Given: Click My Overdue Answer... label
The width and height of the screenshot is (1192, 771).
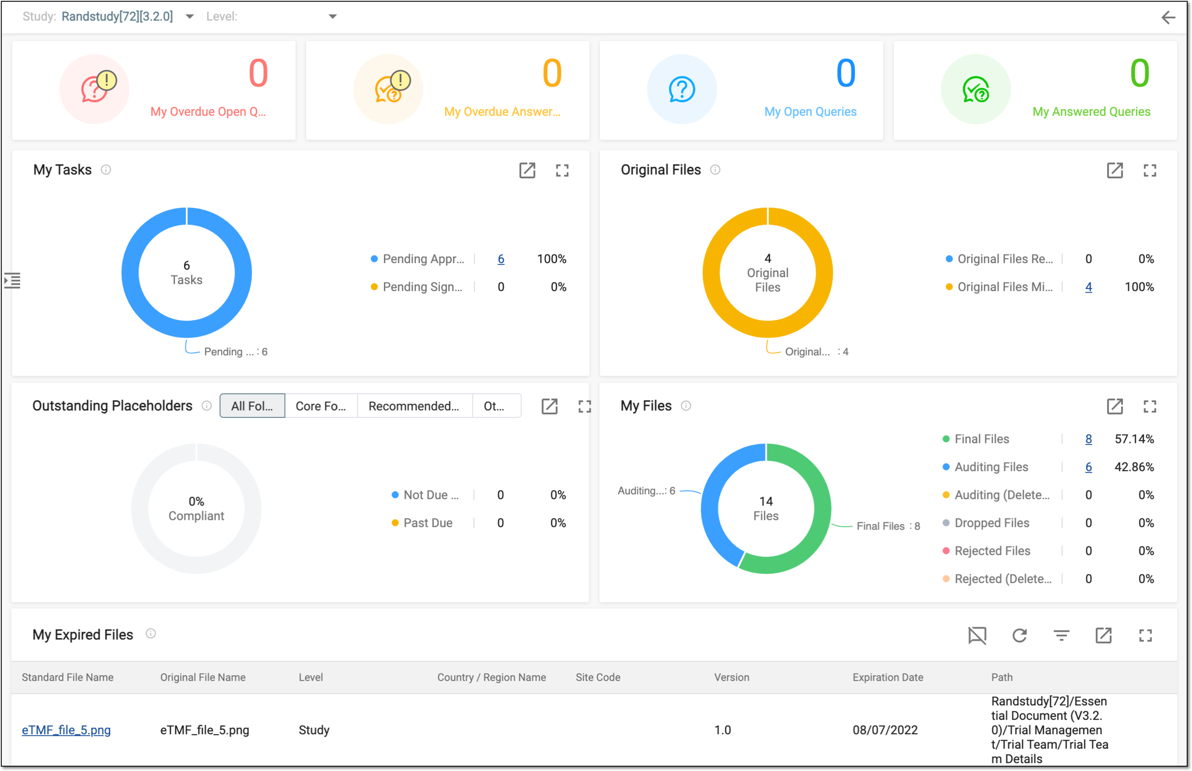Looking at the screenshot, I should tap(502, 112).
